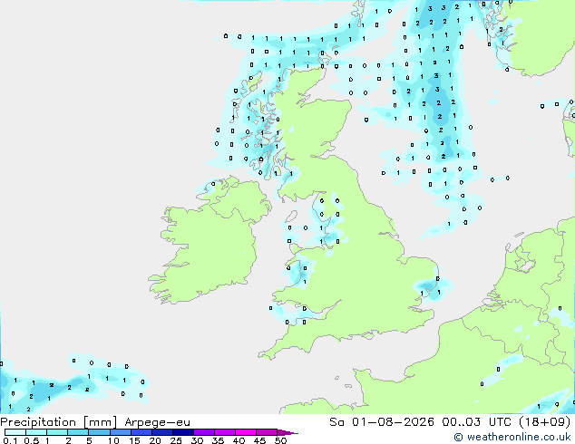Screen dimensions: 575x444
Task: Click the 0.5–1 mm legend color swatch
Action: tap(36, 432)
